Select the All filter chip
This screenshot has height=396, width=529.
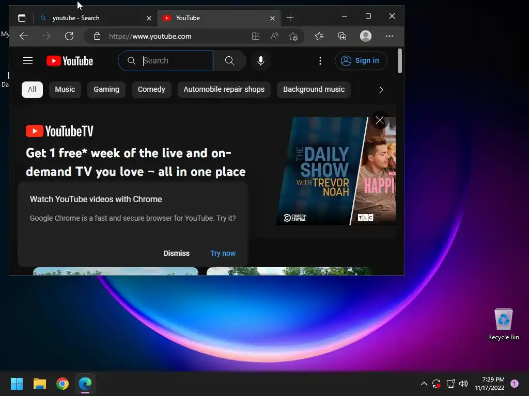click(32, 90)
